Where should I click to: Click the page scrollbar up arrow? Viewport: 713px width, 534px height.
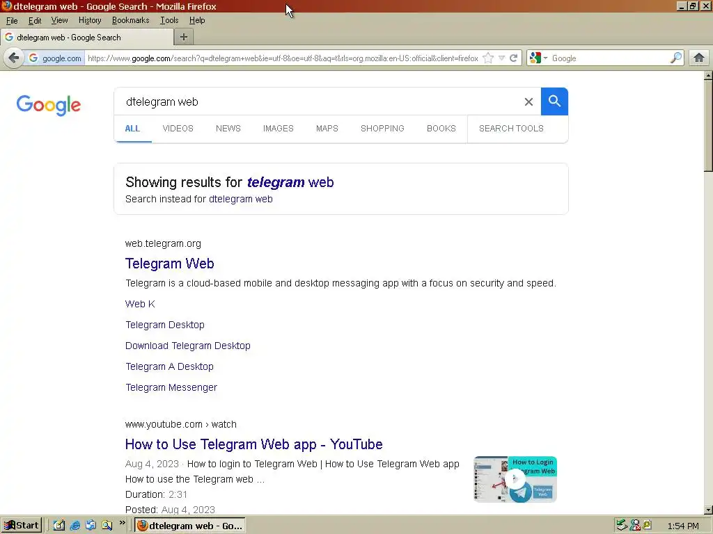tap(708, 76)
